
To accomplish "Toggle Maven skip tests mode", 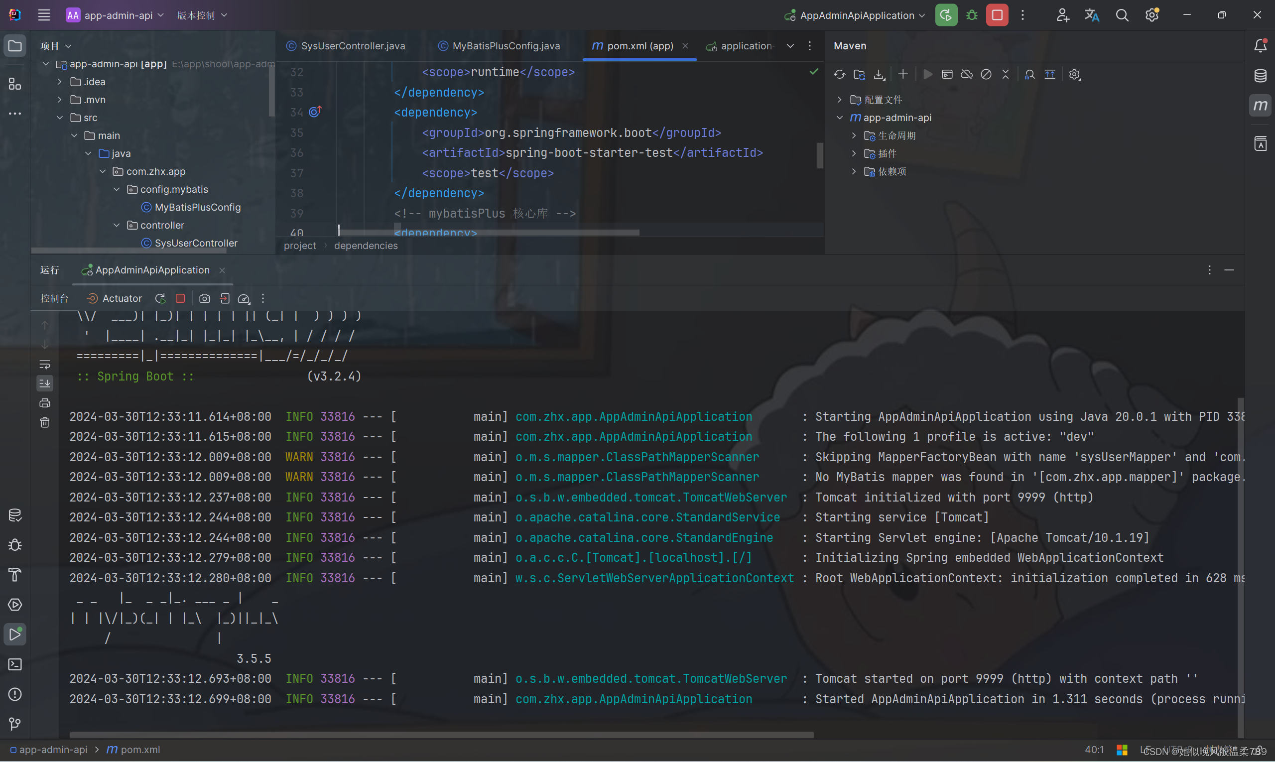I will (986, 74).
